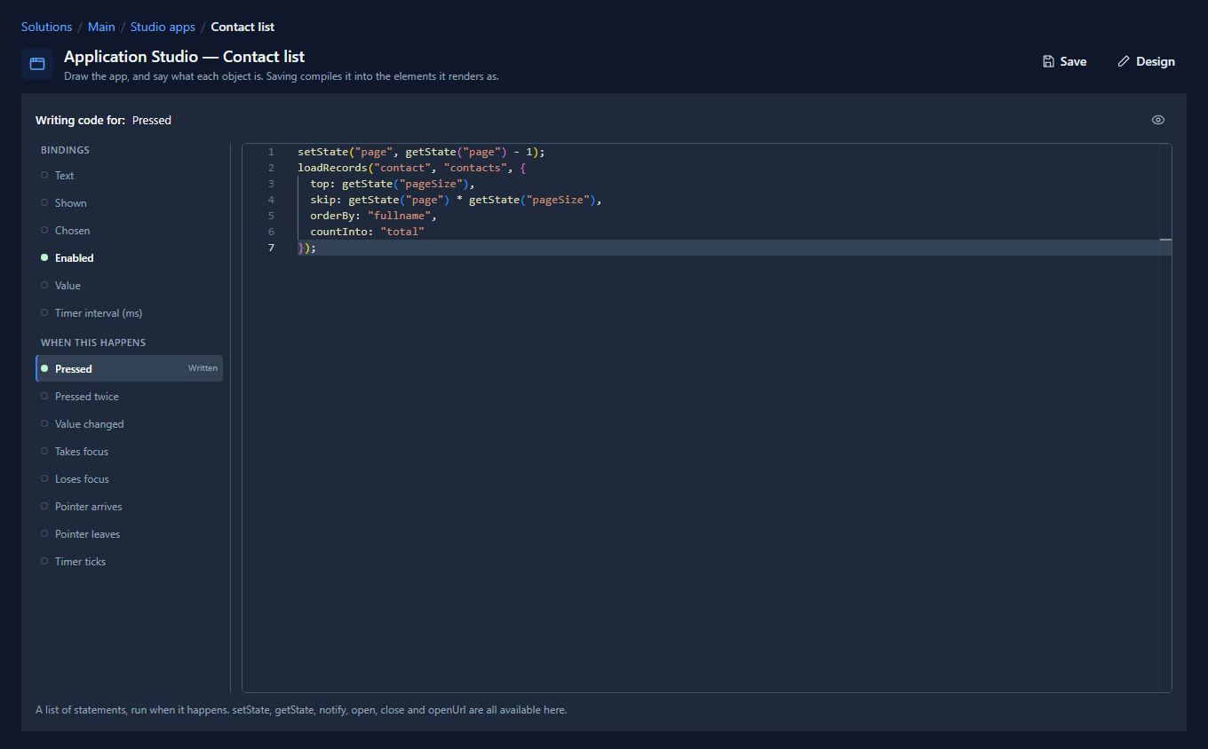Switch to Design view
This screenshot has height=749, width=1208.
tap(1146, 61)
